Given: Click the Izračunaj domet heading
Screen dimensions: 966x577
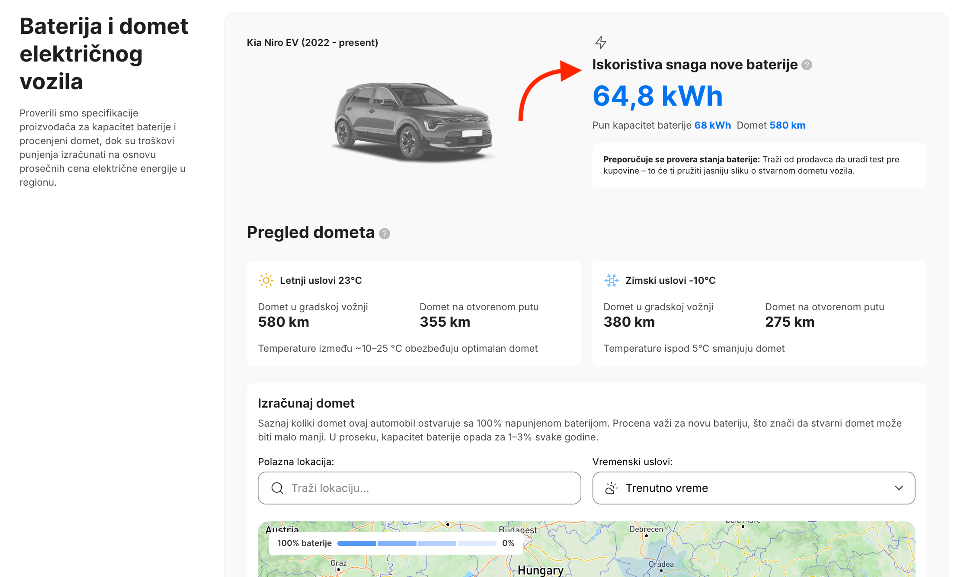Looking at the screenshot, I should point(306,403).
